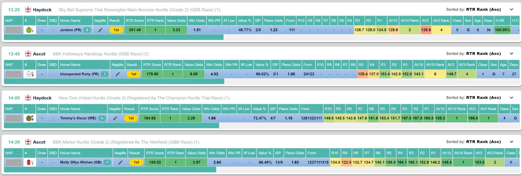Open the NAP dropdown for Molly Ollys Wishes

pyautogui.click(x=13, y=162)
